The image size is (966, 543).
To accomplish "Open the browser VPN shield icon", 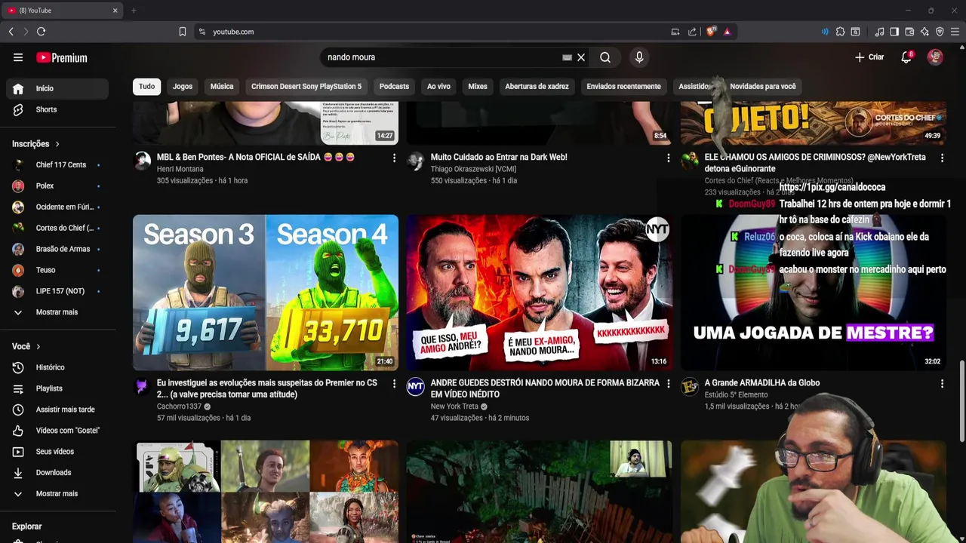I will pos(940,32).
